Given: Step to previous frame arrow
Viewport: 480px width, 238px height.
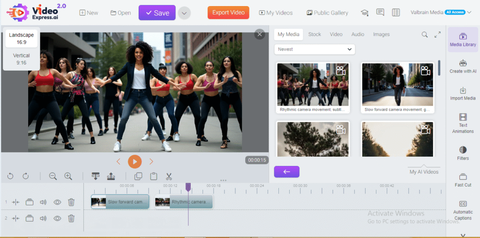Looking at the screenshot, I should (x=119, y=162).
